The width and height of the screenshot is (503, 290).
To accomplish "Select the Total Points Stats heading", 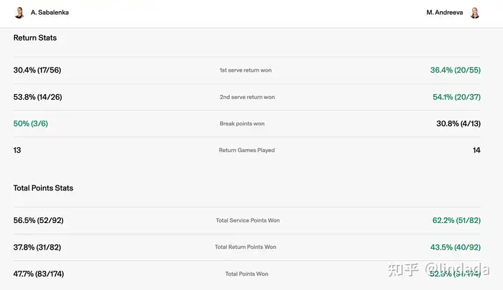I will 43,188.
